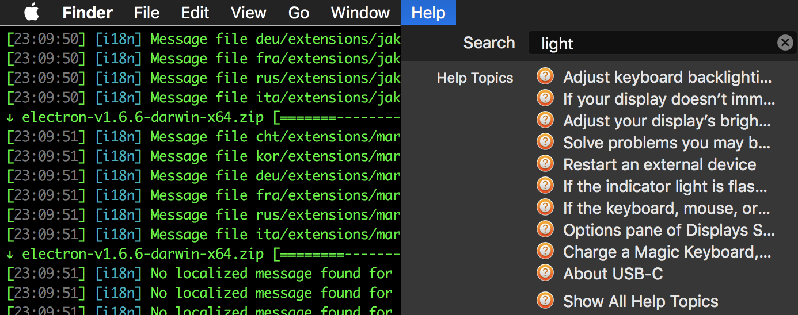Click help icon beside 'Adjust your display's brigh…'
798x315 pixels.
(545, 120)
